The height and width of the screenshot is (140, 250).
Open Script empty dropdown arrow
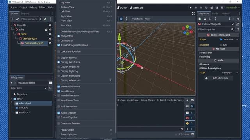coord(237,73)
